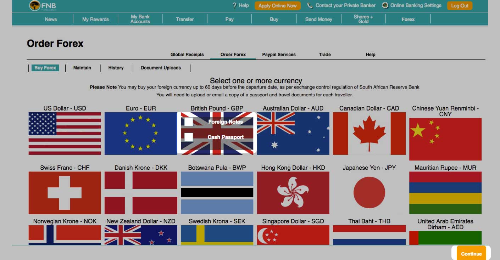Click the FNB logo
This screenshot has width=500, height=260.
coord(43,6)
